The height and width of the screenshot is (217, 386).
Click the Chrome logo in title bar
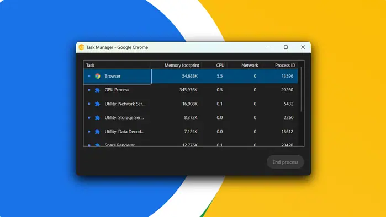pyautogui.click(x=81, y=47)
